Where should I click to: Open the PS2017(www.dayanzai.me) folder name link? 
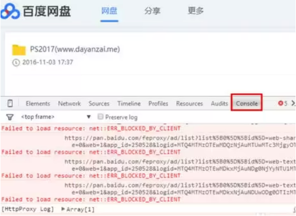[75, 49]
